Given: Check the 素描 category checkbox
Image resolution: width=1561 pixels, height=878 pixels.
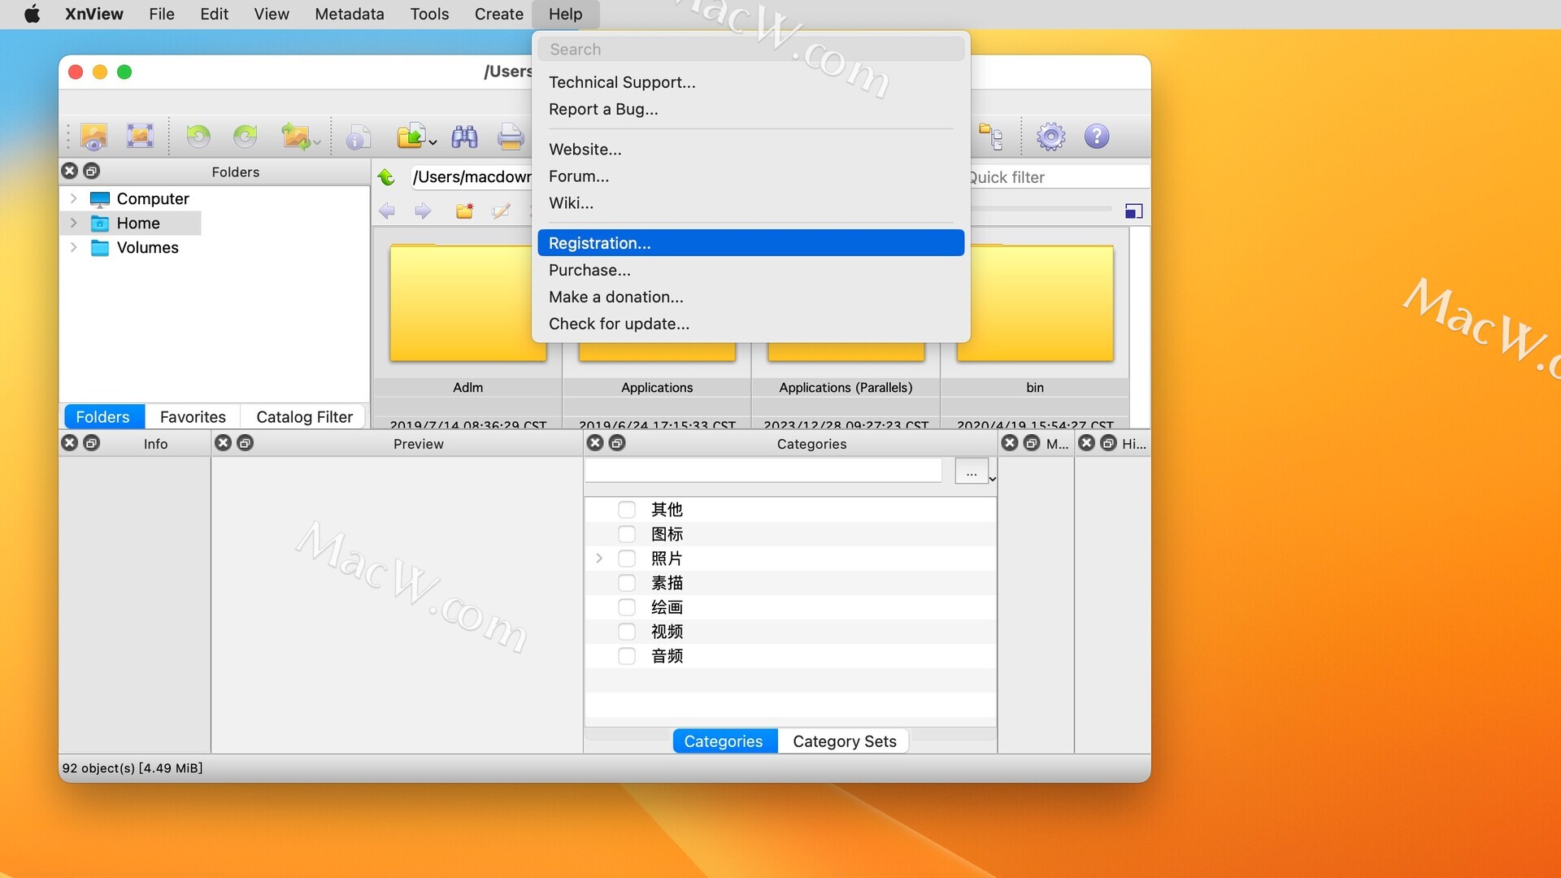Looking at the screenshot, I should pos(627,583).
